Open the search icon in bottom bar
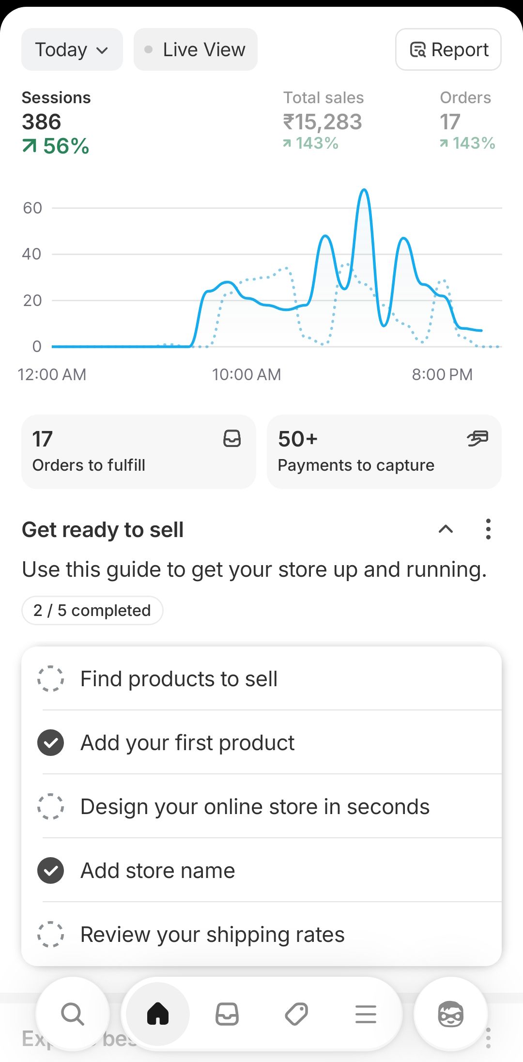 coord(73,1014)
